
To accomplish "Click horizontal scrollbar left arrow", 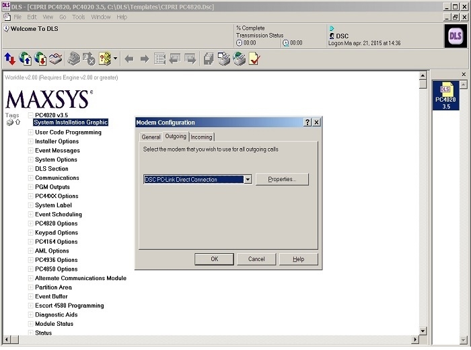I will pyautogui.click(x=7, y=339).
